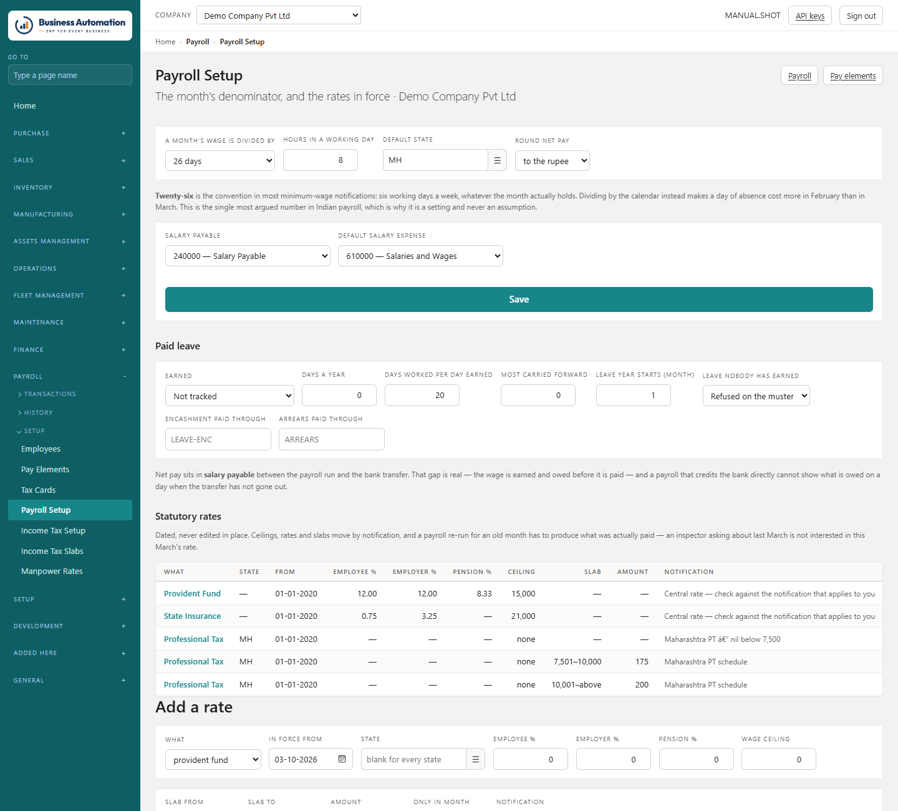Screen dimensions: 898x811
Task: Open the month's wage divided by dropdown
Action: click(x=220, y=160)
